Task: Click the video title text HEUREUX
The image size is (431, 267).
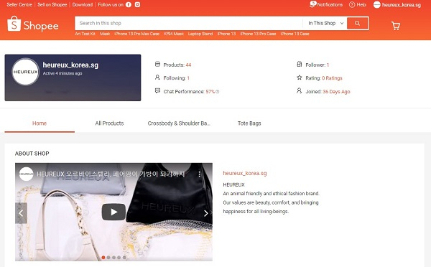Action: coord(111,174)
